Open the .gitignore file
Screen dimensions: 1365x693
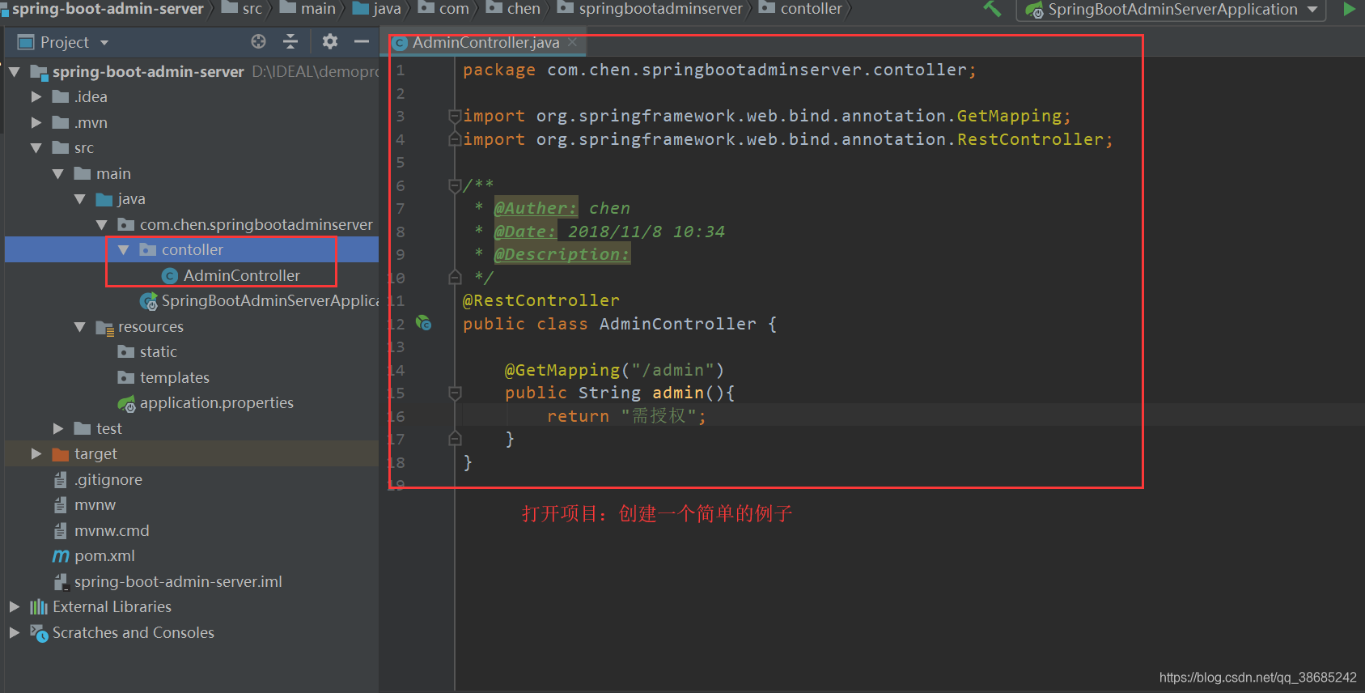[x=108, y=480]
